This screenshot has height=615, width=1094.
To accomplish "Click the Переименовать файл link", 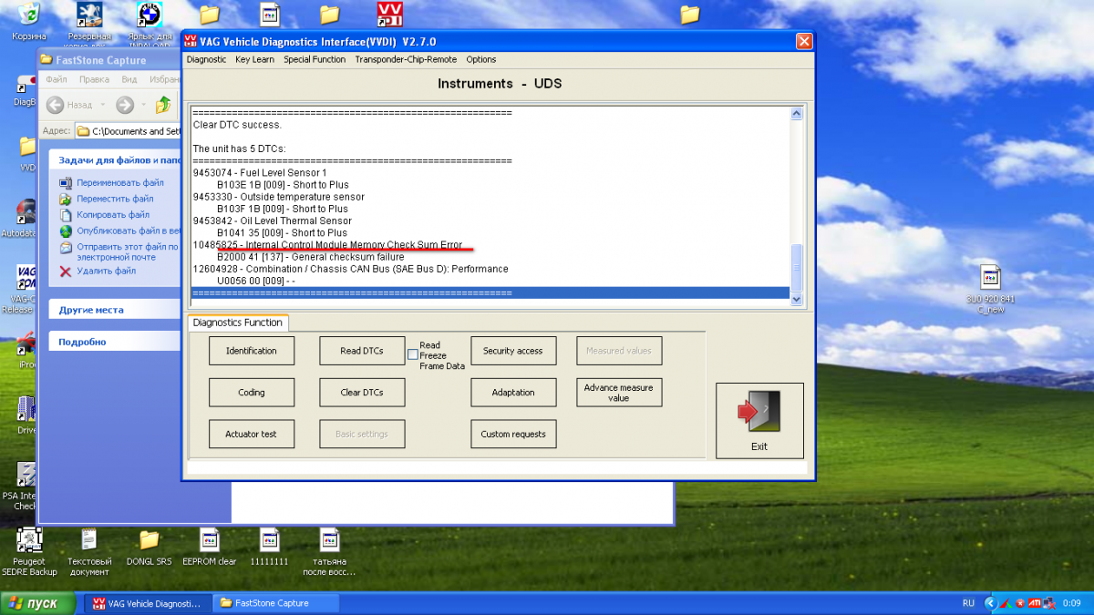I will (120, 182).
